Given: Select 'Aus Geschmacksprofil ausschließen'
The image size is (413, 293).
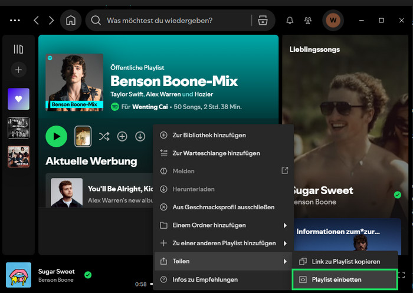Looking at the screenshot, I should point(224,207).
